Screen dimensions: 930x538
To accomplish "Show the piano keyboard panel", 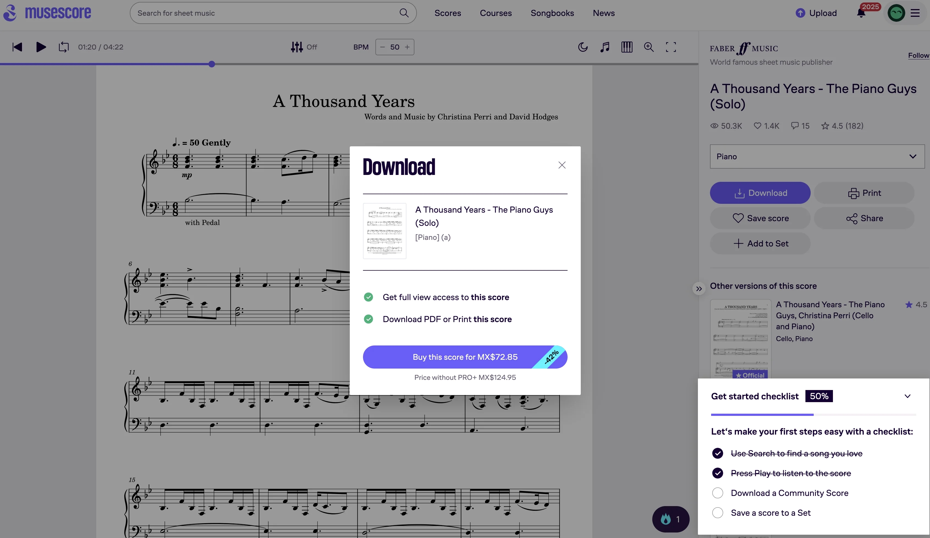I will pos(627,47).
